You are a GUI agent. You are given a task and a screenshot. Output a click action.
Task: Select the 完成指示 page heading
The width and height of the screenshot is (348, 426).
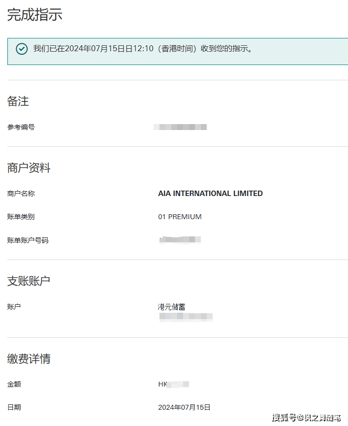coord(35,15)
